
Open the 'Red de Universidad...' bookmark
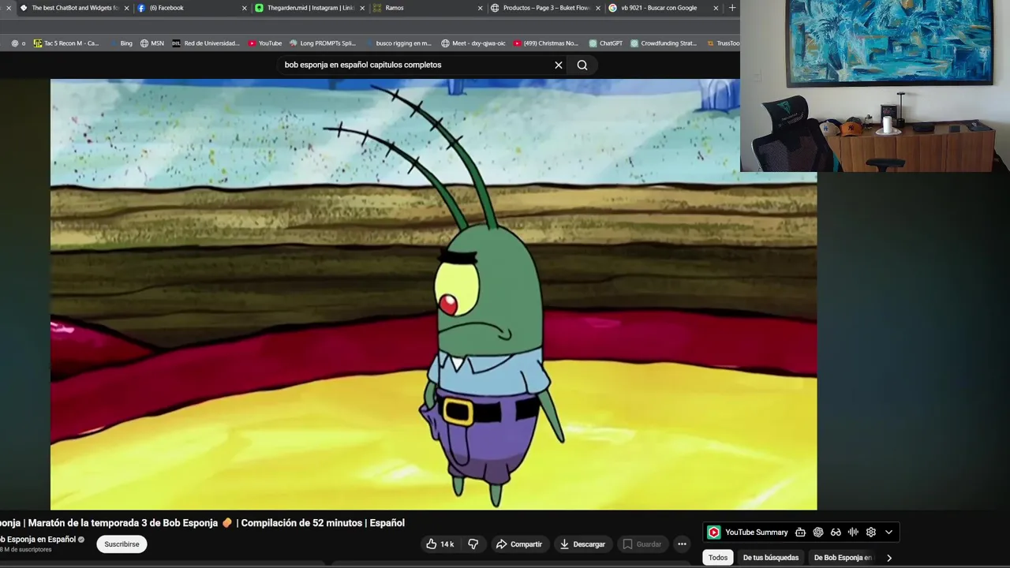[x=206, y=43]
